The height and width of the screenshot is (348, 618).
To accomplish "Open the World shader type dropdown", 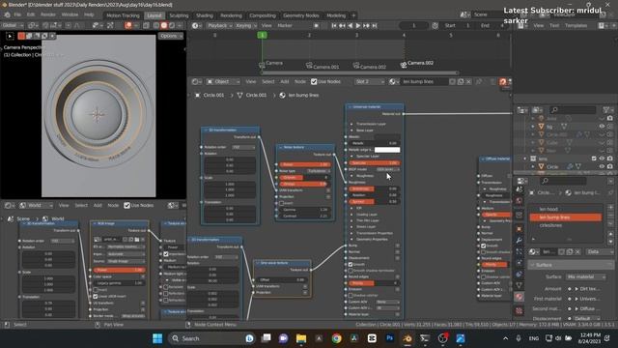I will 36,206.
